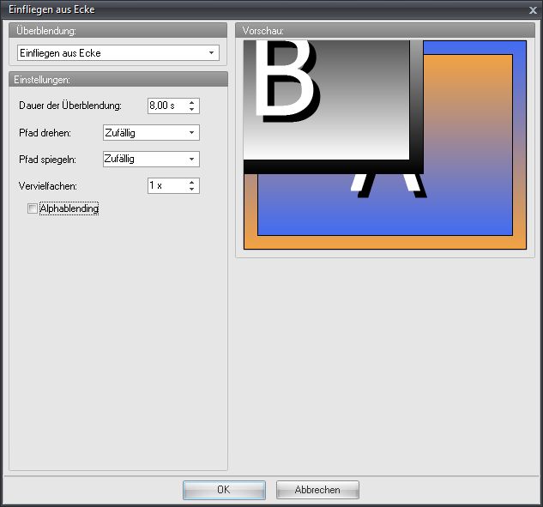Click the Vervielfachen value field

click(166, 185)
